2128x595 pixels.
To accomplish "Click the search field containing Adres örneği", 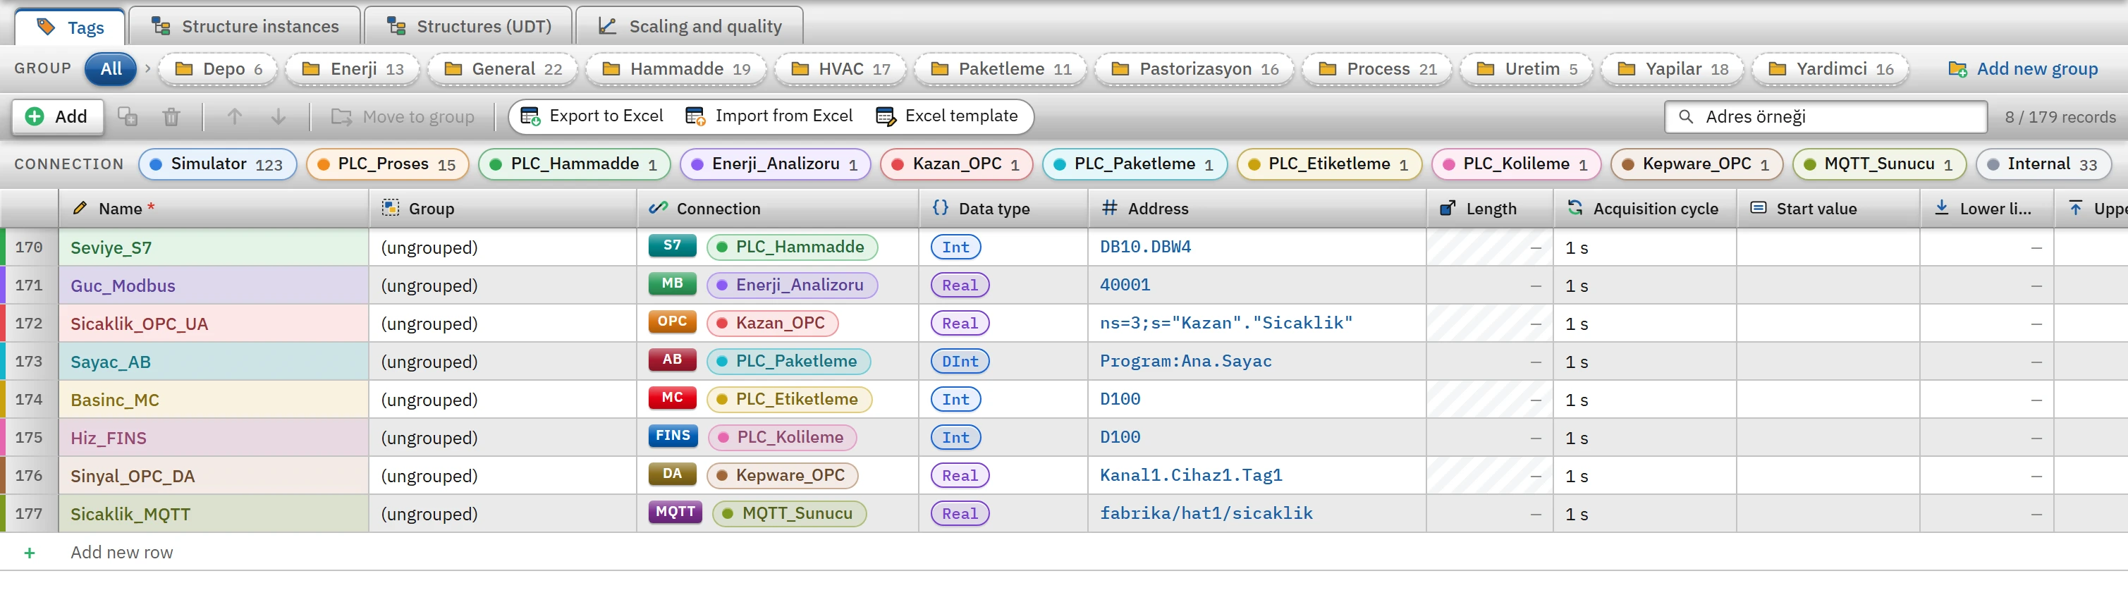I will pyautogui.click(x=1826, y=116).
